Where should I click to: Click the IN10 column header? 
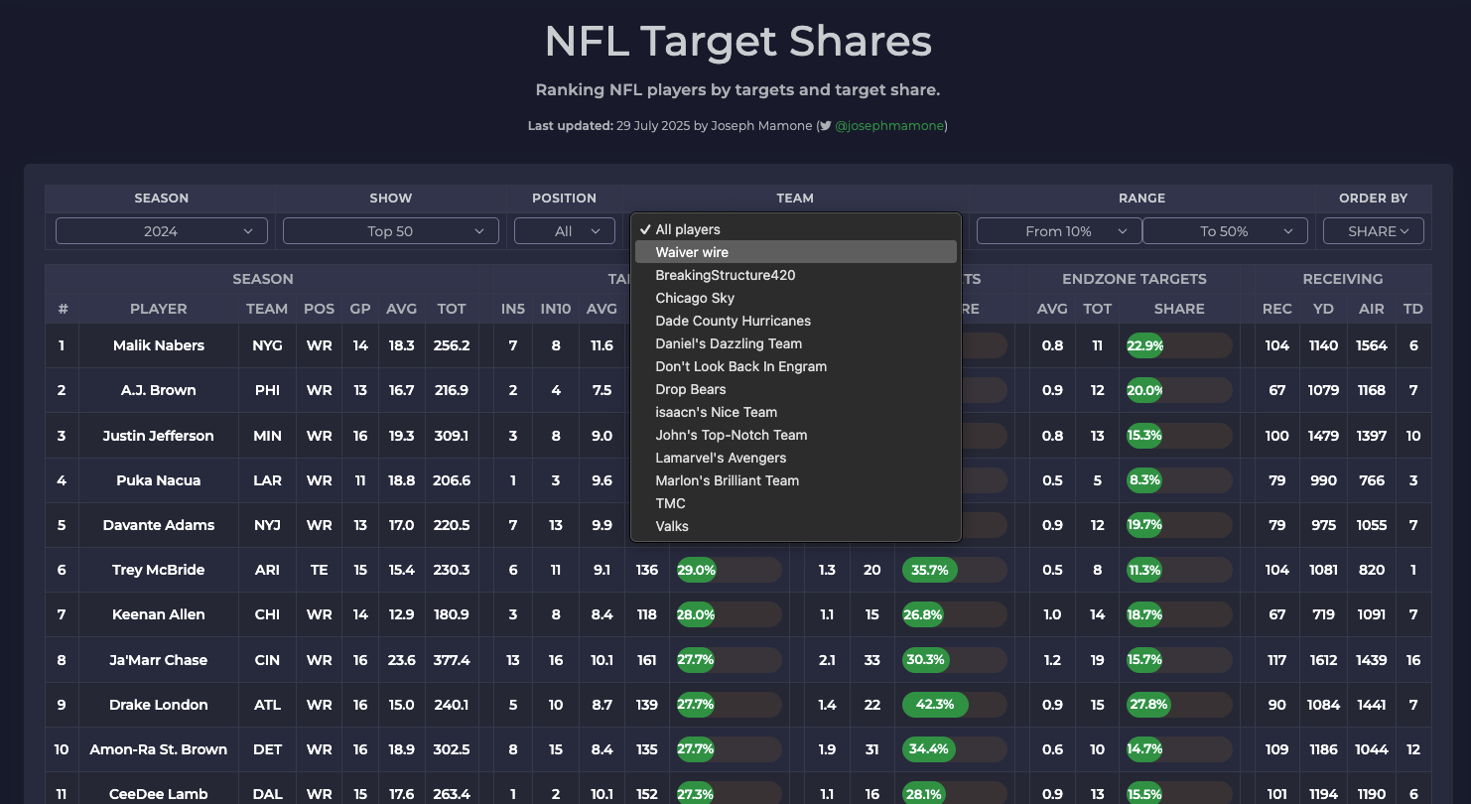tap(556, 309)
